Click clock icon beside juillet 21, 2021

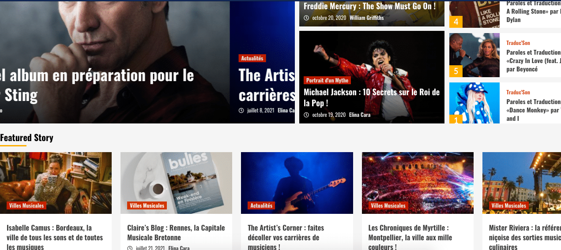[x=130, y=248]
